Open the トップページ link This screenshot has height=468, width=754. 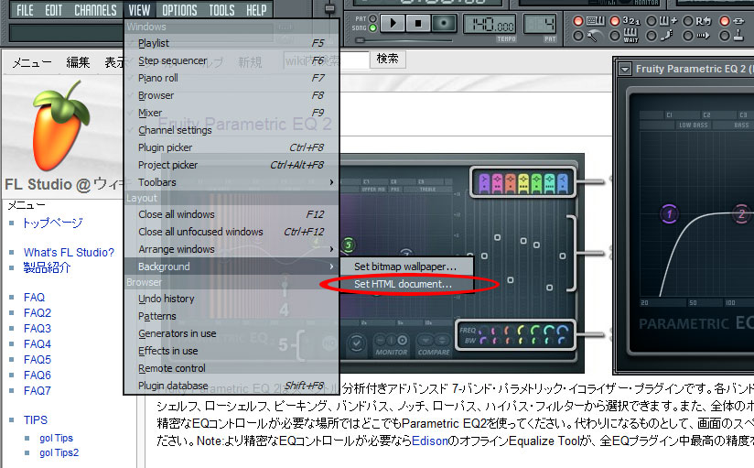[x=52, y=223]
